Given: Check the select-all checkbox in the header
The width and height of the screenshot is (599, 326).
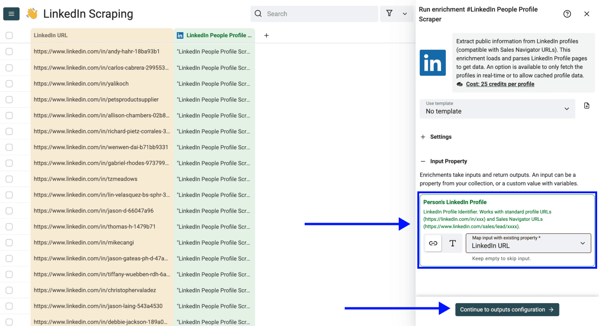Looking at the screenshot, I should [9, 35].
